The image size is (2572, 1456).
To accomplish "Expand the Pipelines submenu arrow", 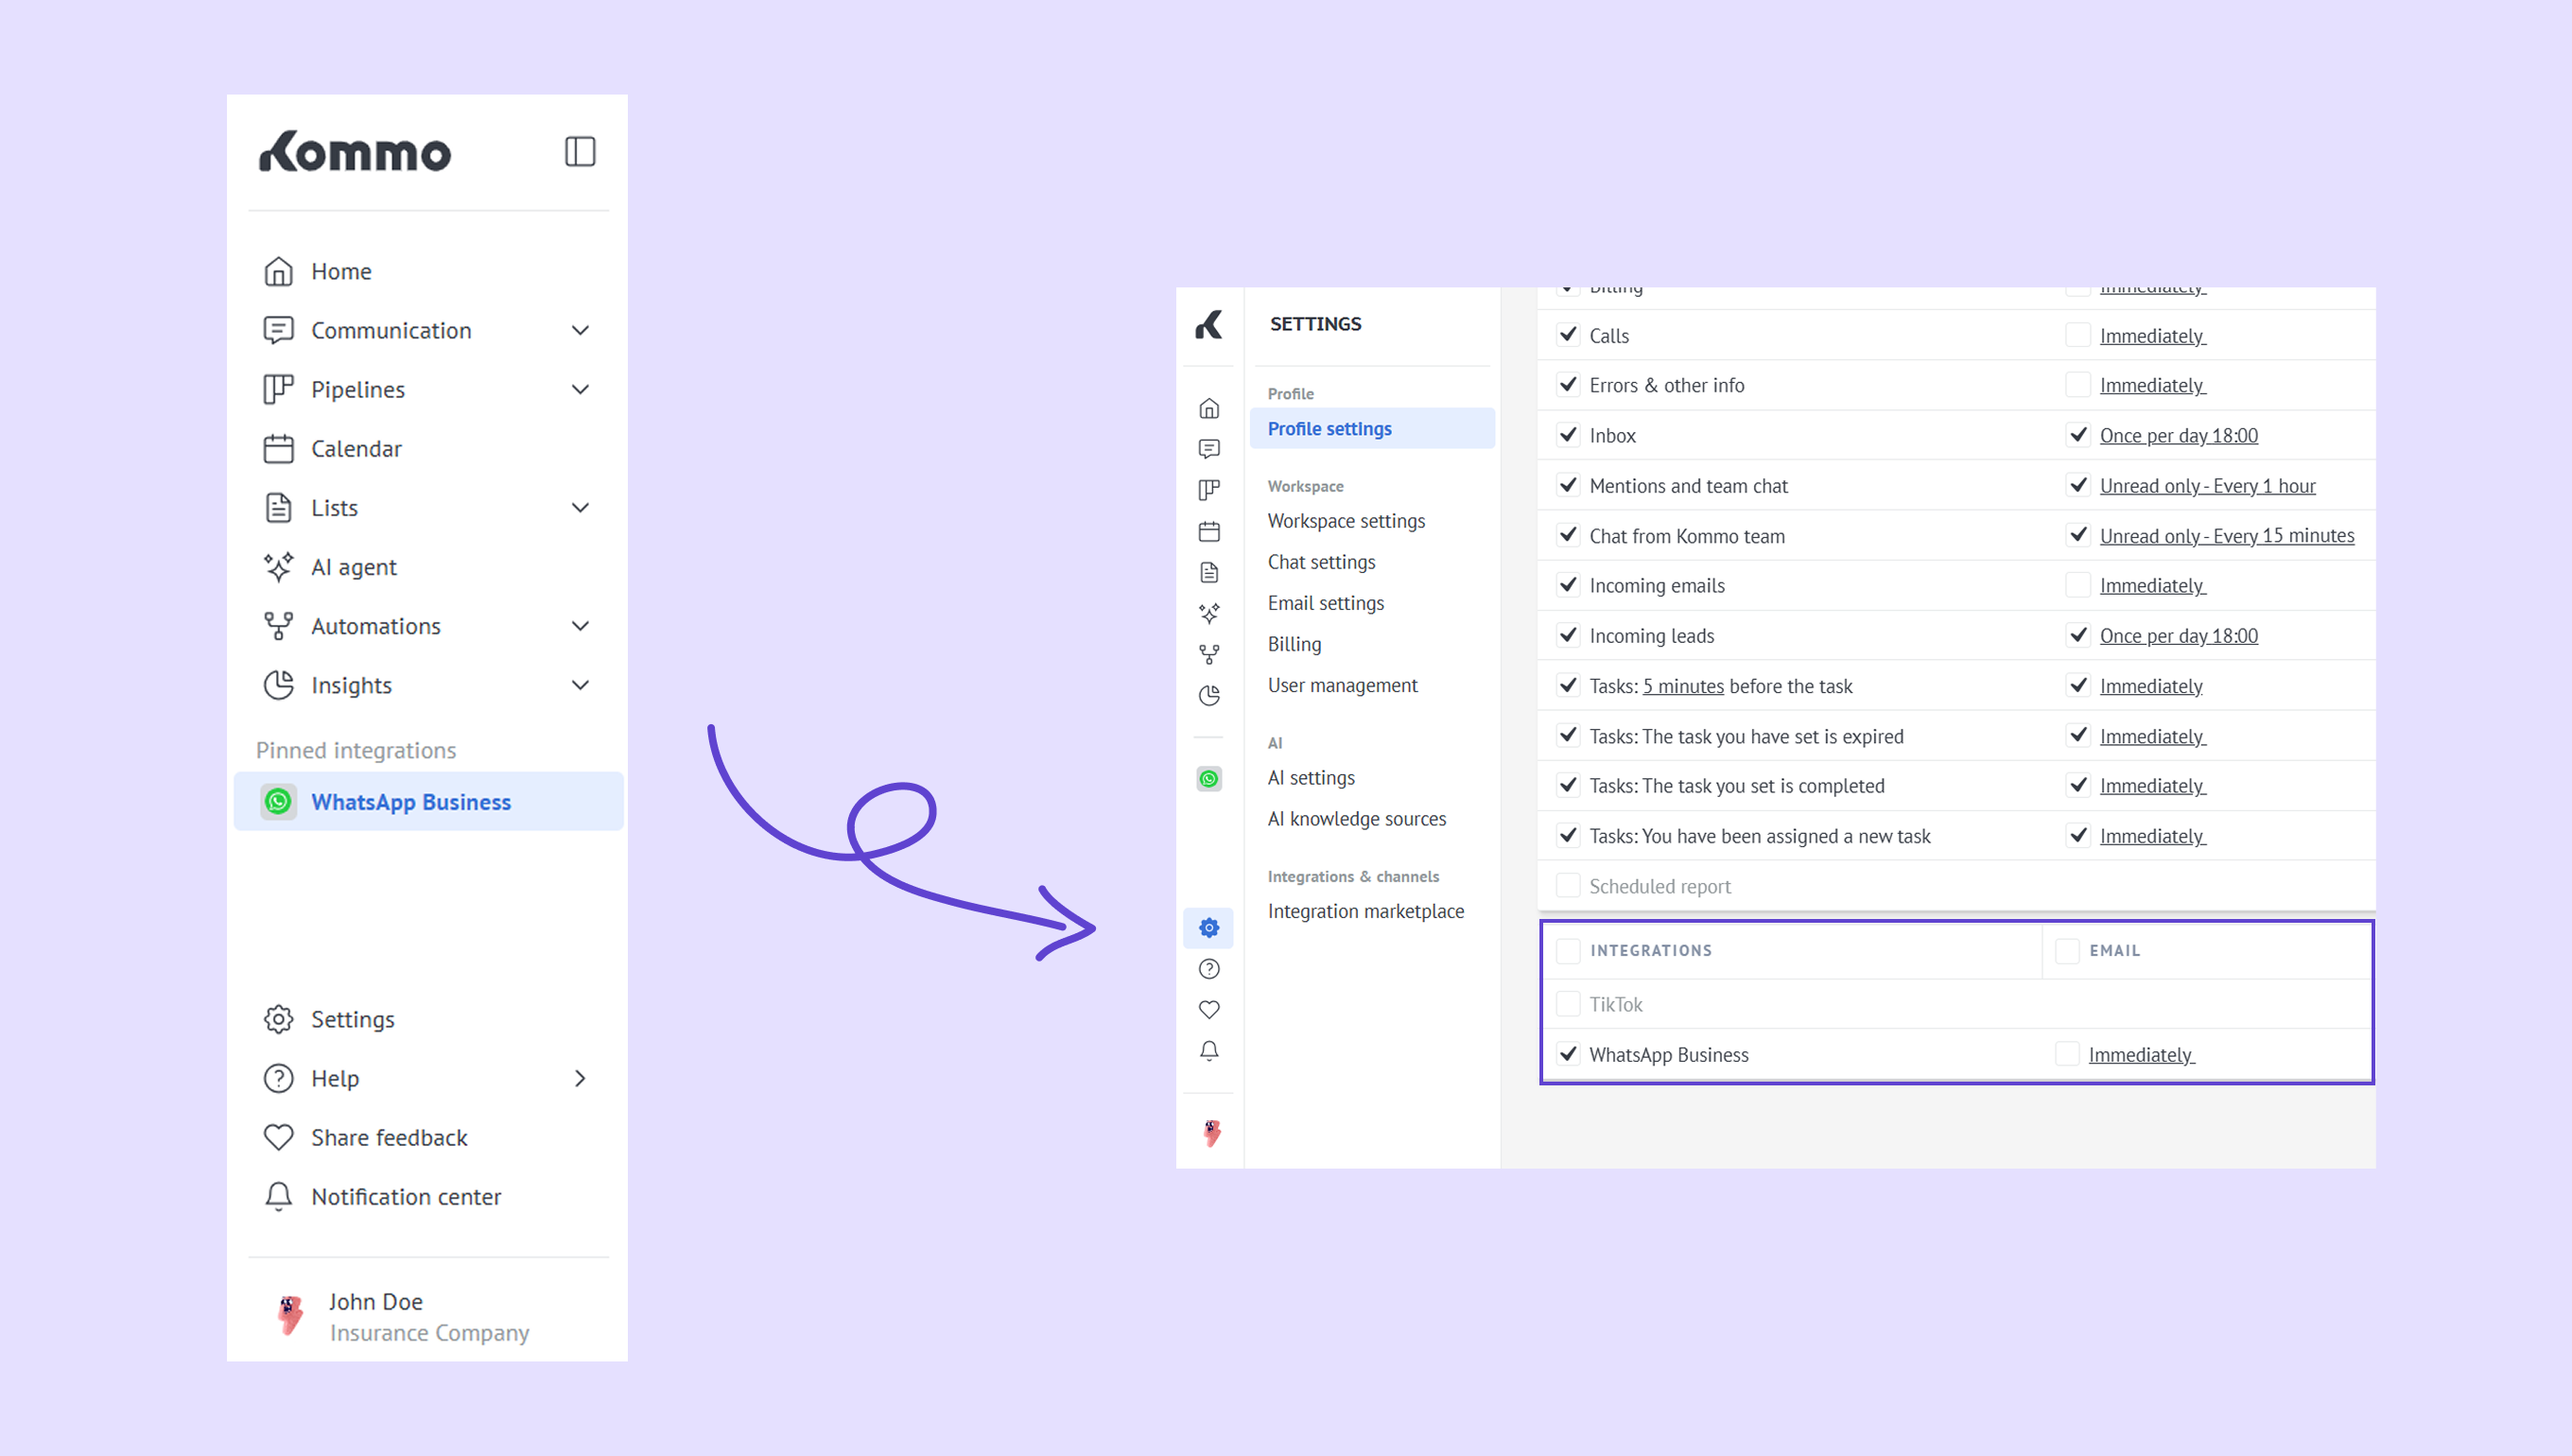I will 580,389.
